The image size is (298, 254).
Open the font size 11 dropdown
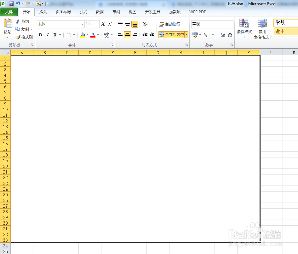tap(97, 24)
